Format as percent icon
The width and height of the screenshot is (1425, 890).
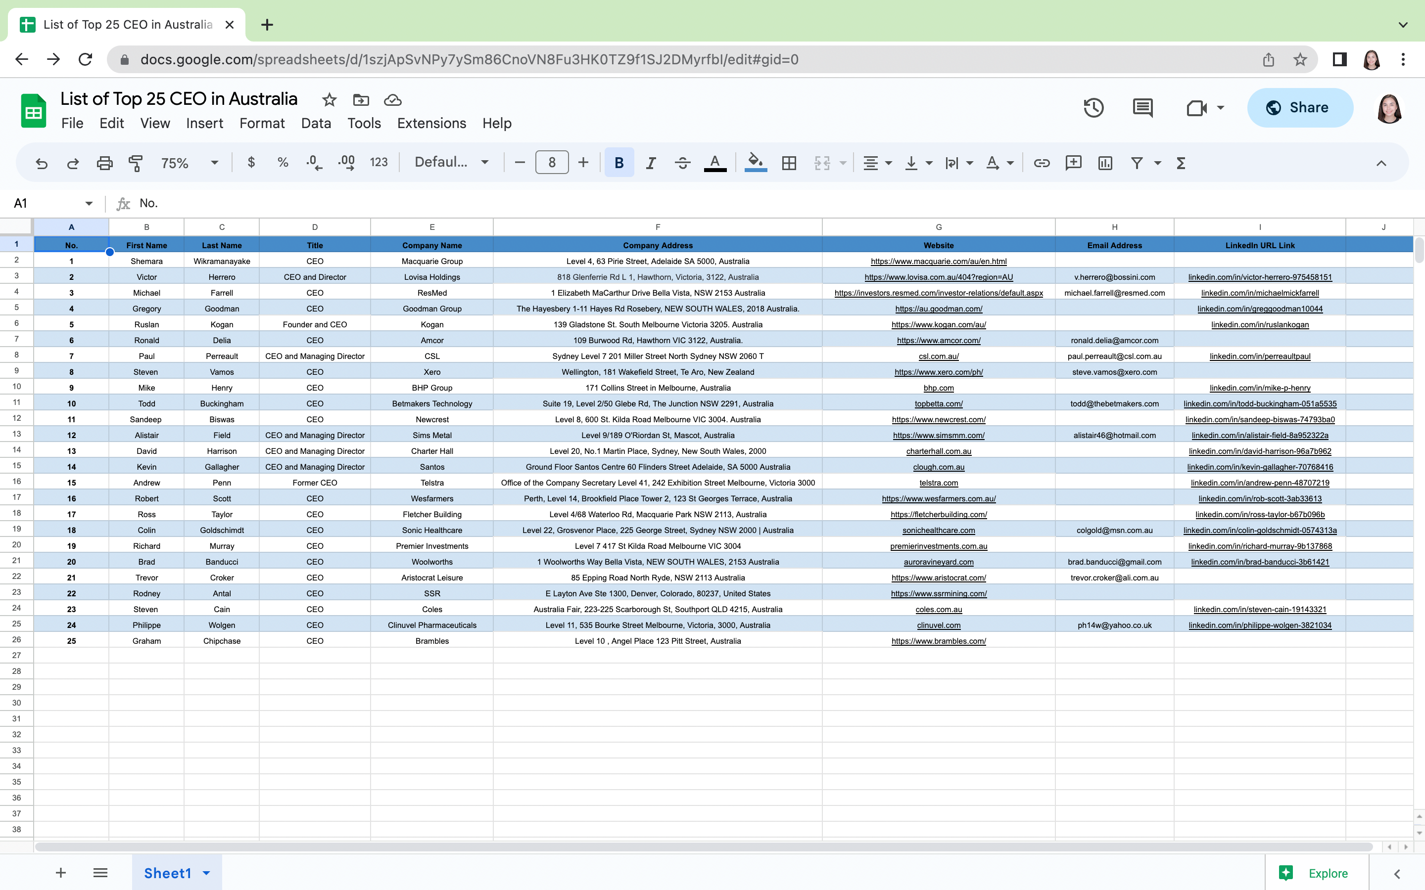[283, 163]
